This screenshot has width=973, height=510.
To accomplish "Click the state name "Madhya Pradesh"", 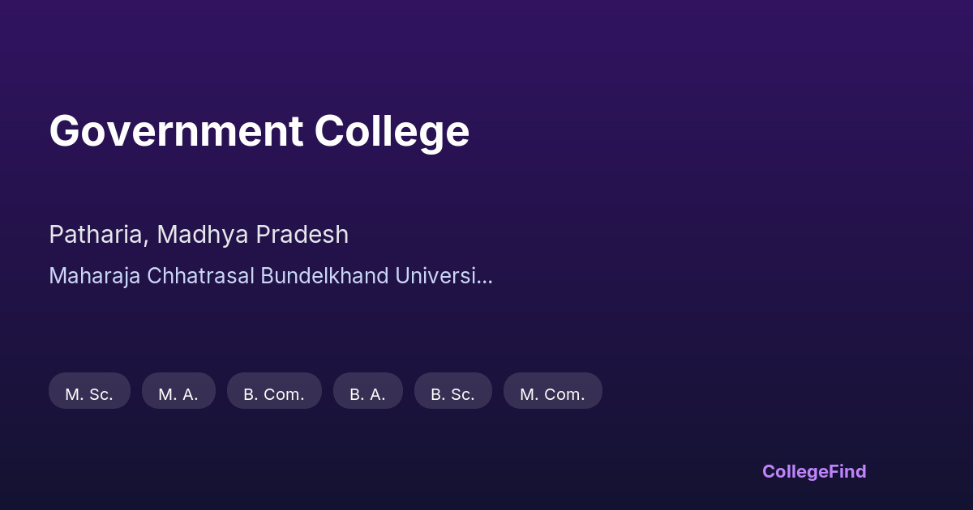I will (253, 235).
